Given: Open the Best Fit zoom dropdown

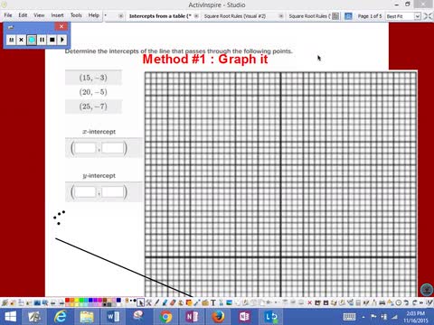Looking at the screenshot, I should pyautogui.click(x=418, y=16).
